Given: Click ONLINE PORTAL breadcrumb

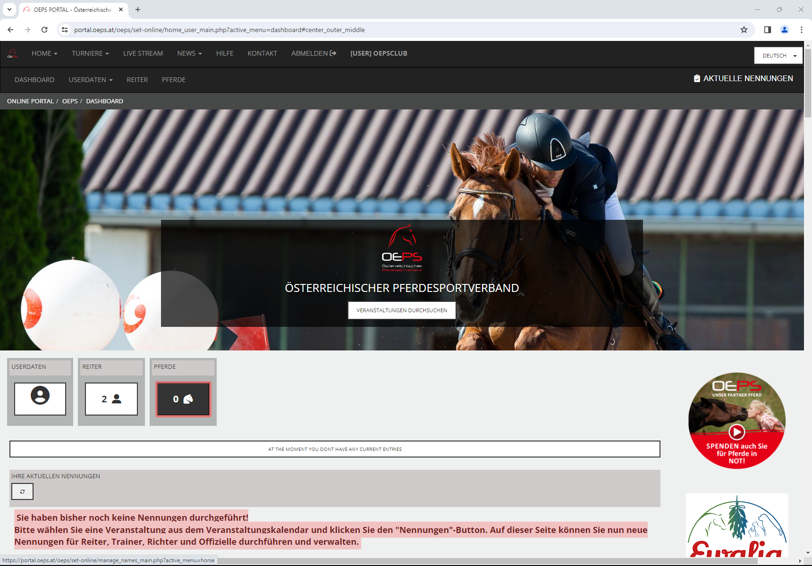Looking at the screenshot, I should point(30,101).
